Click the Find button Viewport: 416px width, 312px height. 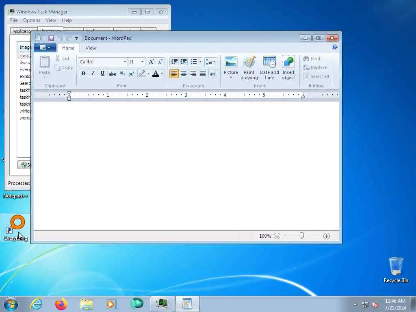(312, 58)
